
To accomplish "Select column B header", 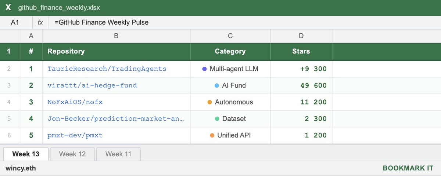I will tap(116, 36).
